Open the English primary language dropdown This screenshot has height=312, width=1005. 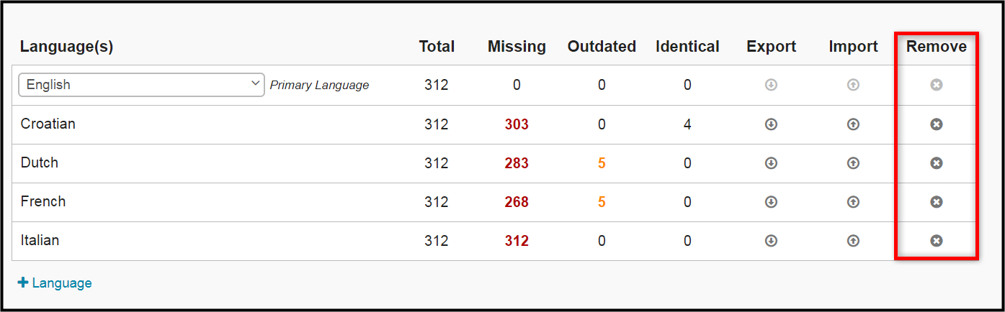coord(141,84)
